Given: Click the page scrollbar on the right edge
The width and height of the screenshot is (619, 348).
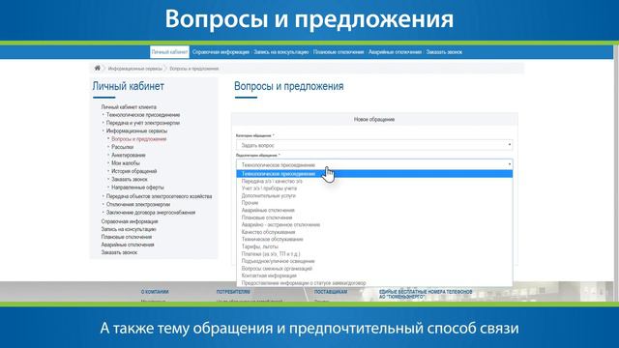Looking at the screenshot, I should (616, 174).
